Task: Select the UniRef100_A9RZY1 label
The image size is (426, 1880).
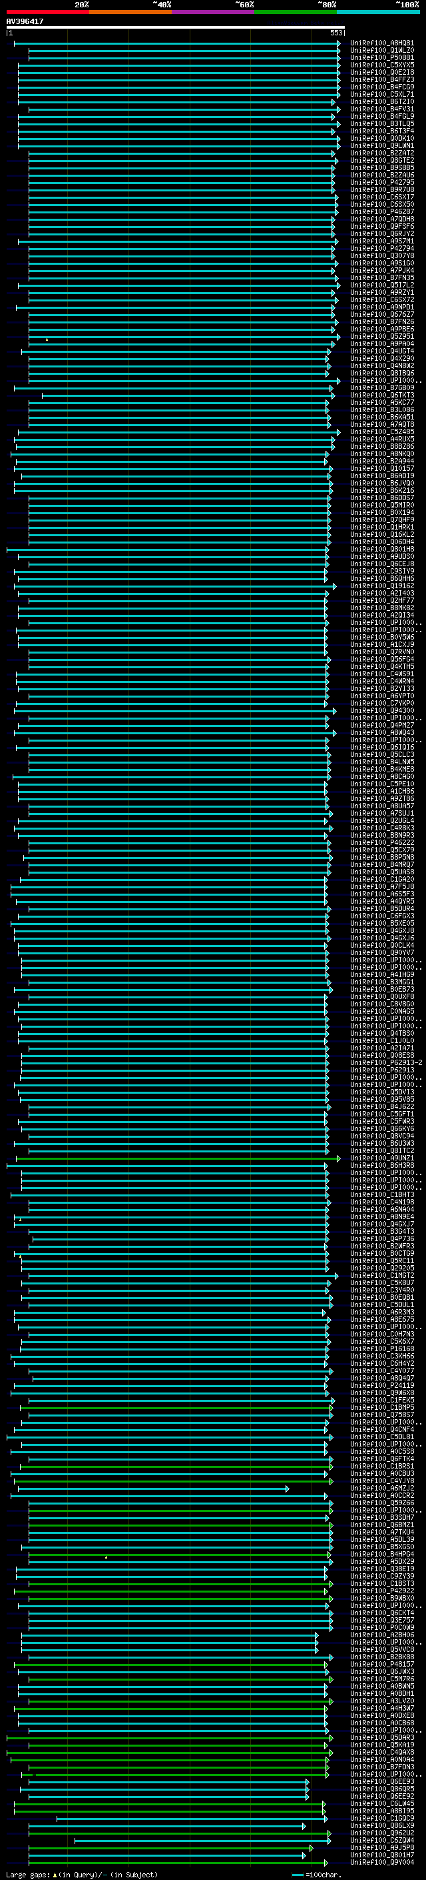Action: [x=381, y=293]
